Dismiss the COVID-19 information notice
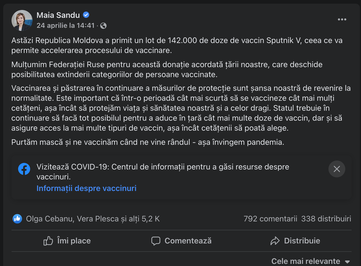Image resolution: width=361 pixels, height=266 pixels. click(337, 169)
